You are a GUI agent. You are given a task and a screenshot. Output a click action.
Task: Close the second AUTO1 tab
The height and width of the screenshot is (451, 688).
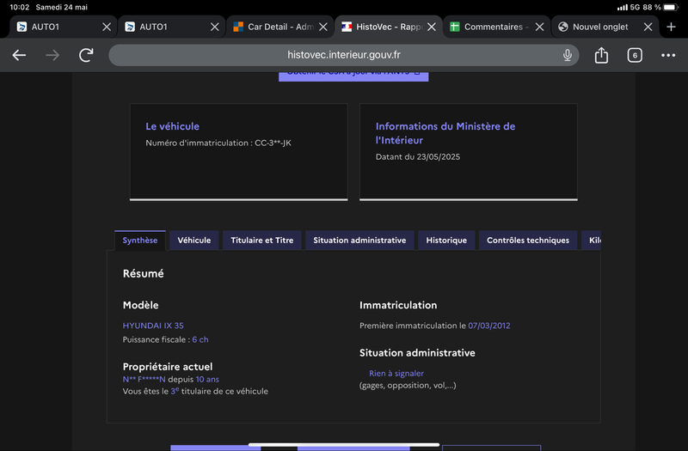click(x=214, y=27)
